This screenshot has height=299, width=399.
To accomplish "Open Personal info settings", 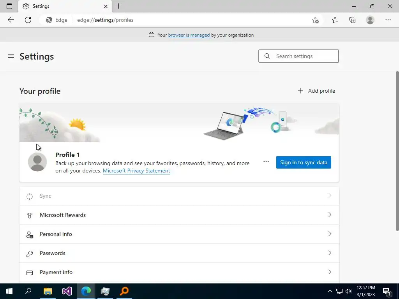I will coord(179,234).
